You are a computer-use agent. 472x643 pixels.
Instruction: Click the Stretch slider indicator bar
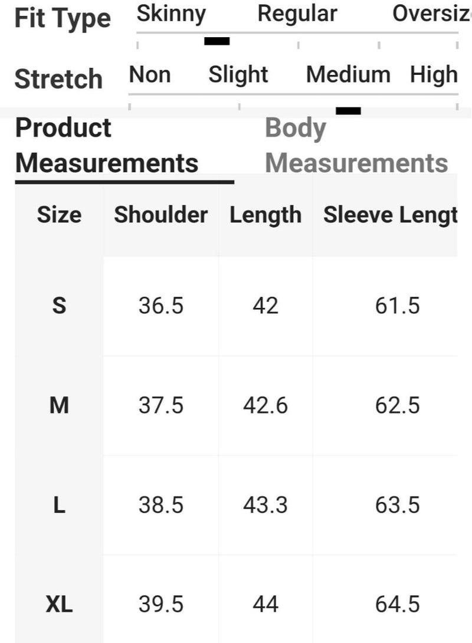point(348,110)
